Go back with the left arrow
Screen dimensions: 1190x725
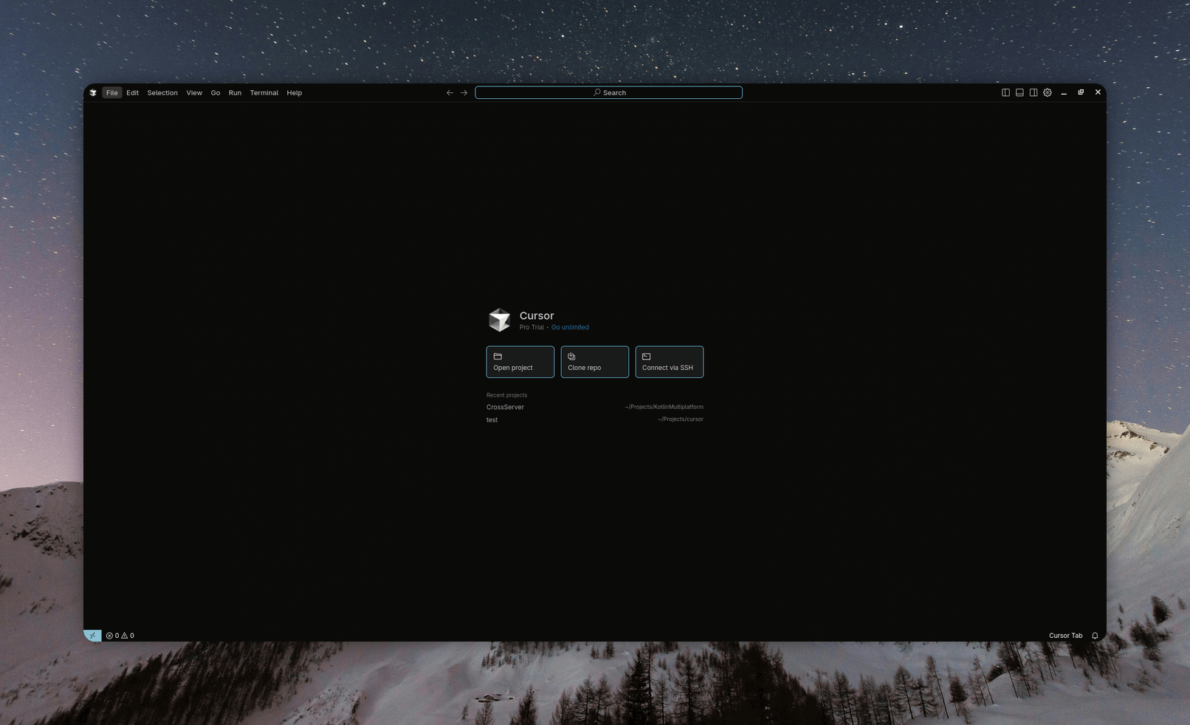[x=450, y=93]
